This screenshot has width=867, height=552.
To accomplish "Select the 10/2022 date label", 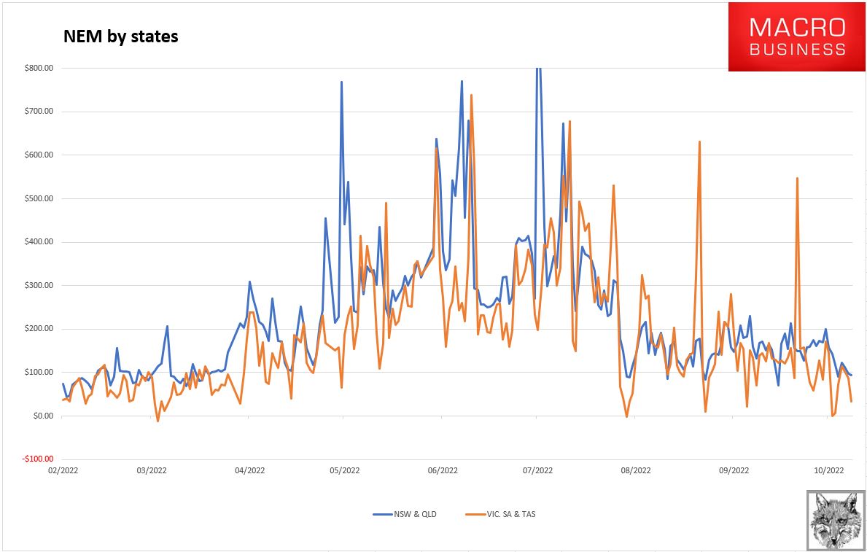I will click(x=829, y=470).
